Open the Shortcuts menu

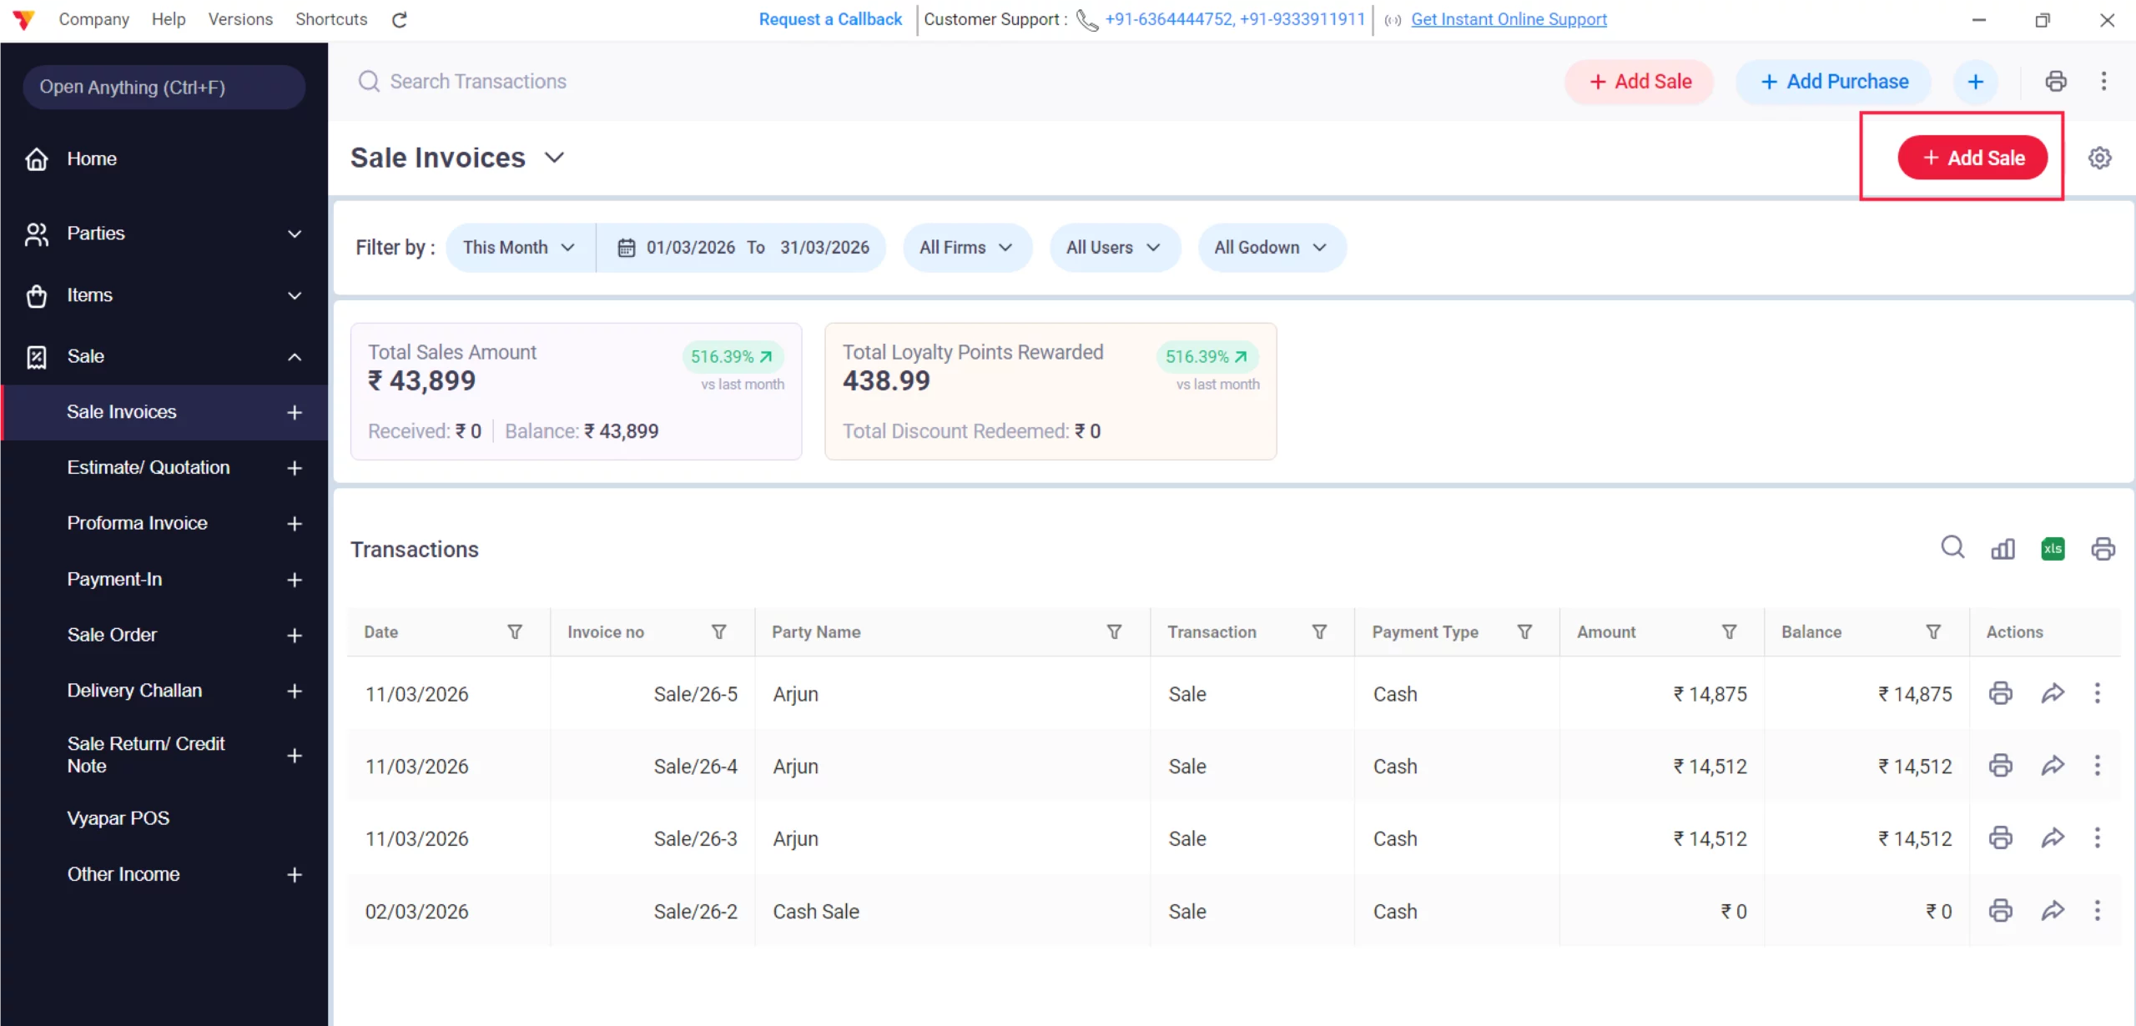click(x=331, y=19)
